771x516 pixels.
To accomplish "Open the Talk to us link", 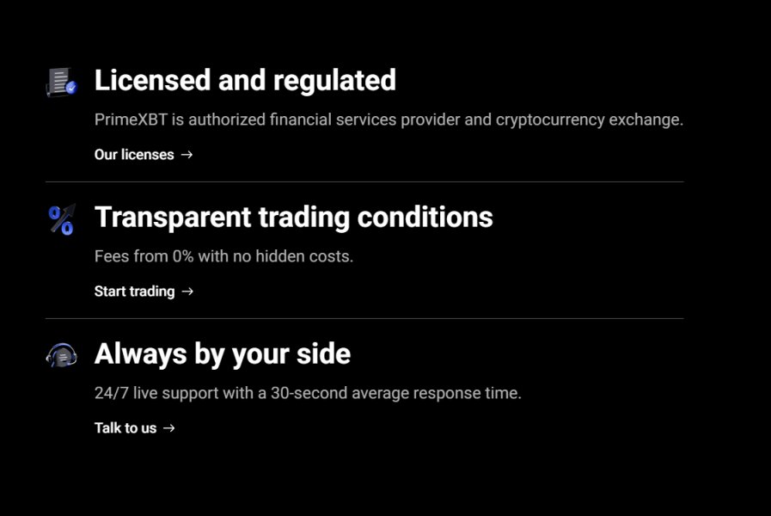I will [125, 428].
